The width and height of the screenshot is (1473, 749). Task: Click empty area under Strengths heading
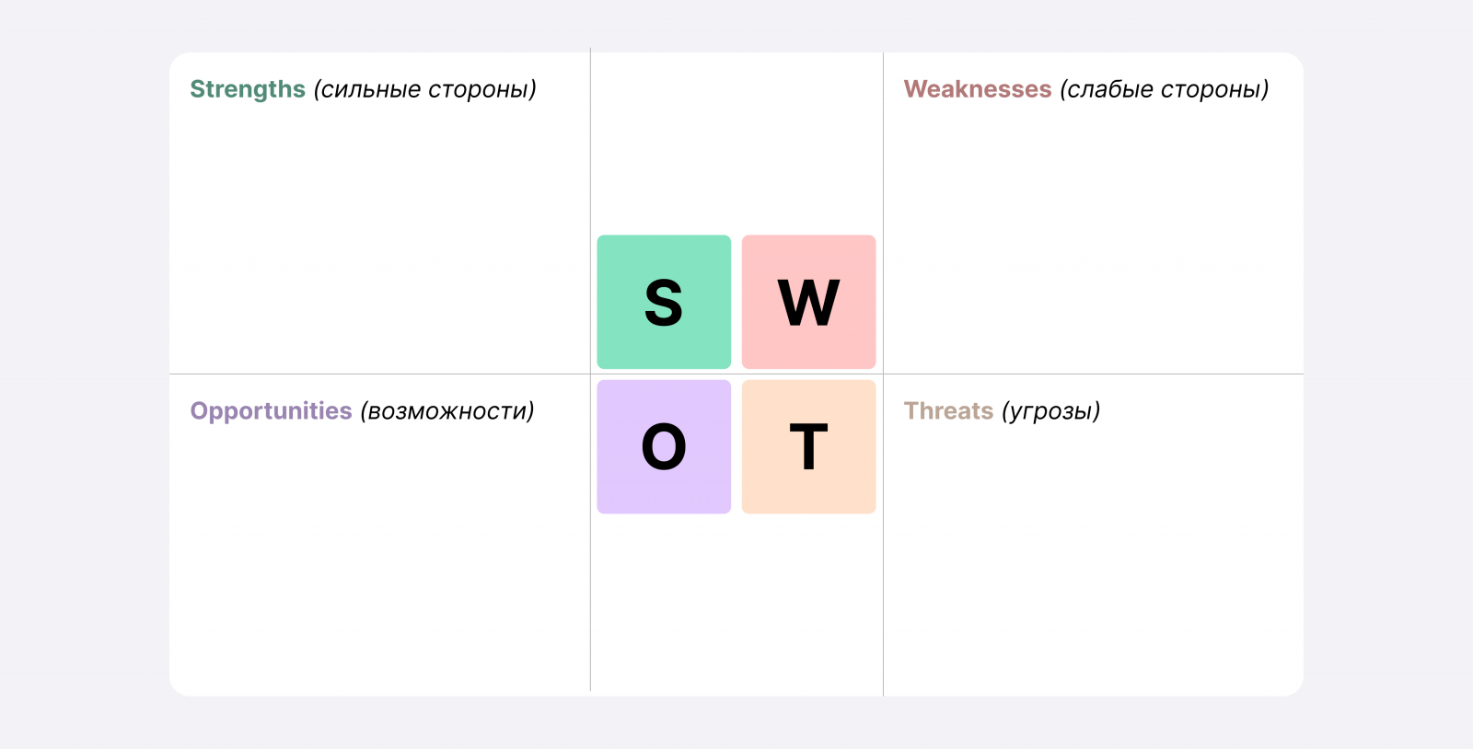click(377, 239)
